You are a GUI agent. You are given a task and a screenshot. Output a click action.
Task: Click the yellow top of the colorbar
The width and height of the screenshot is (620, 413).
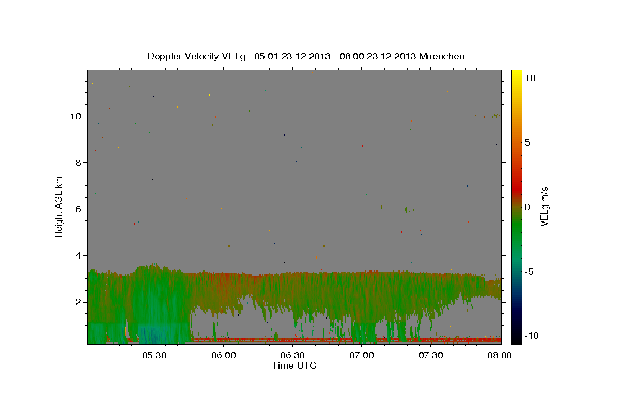click(x=517, y=75)
